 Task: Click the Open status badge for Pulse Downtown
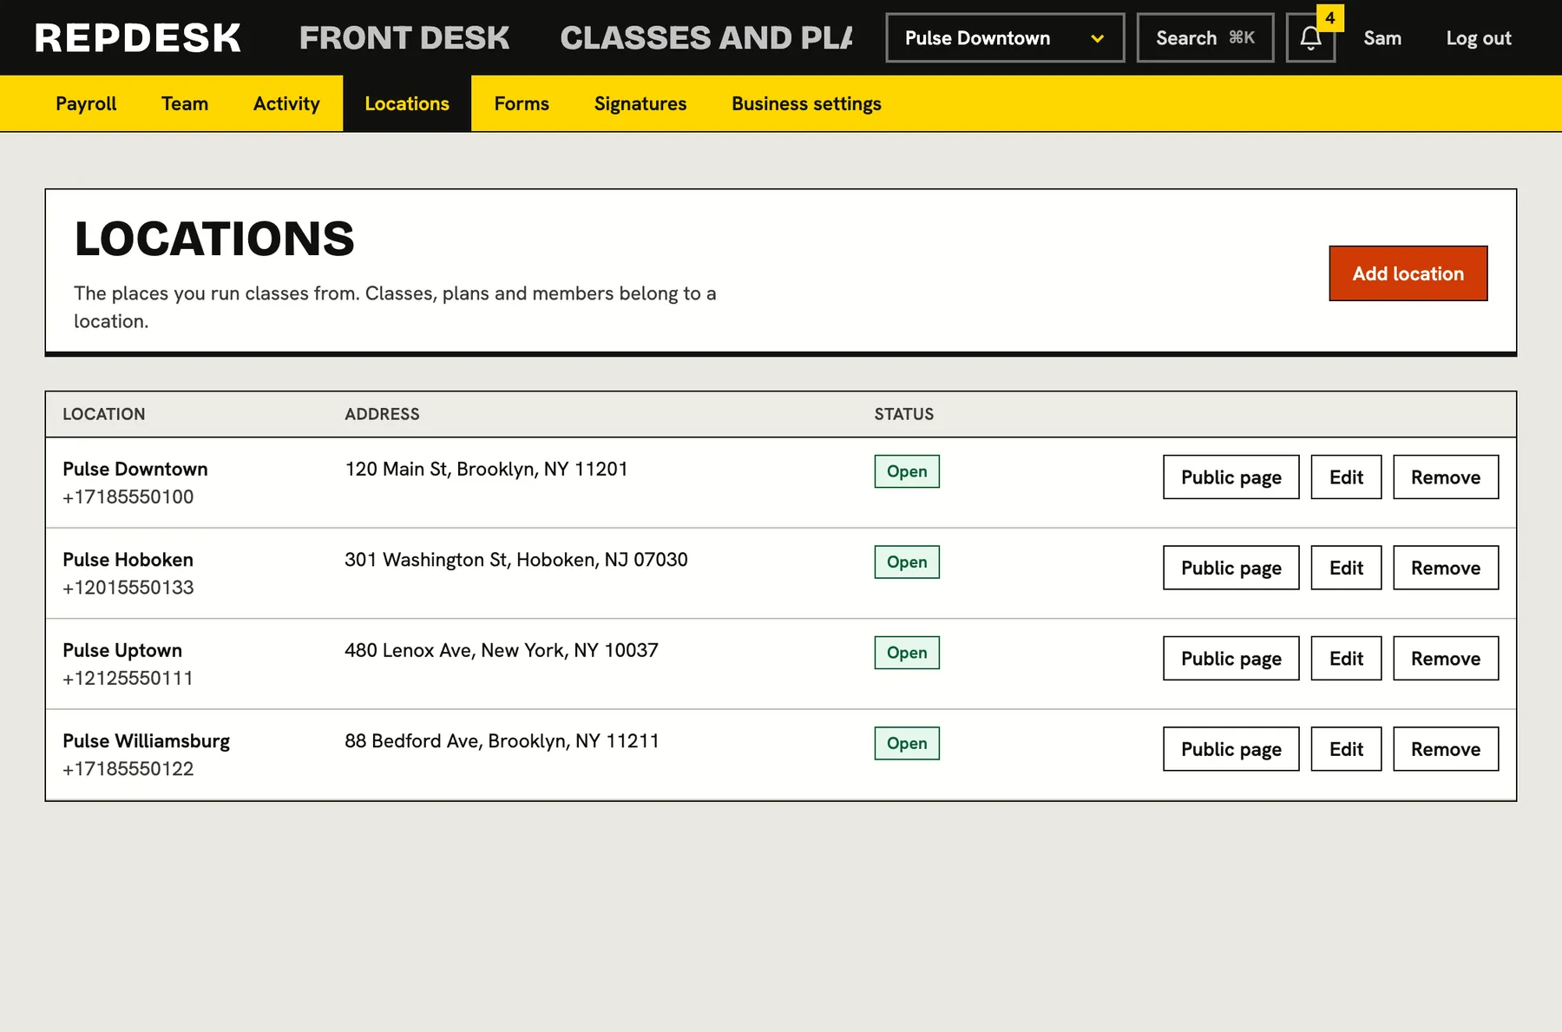(907, 471)
